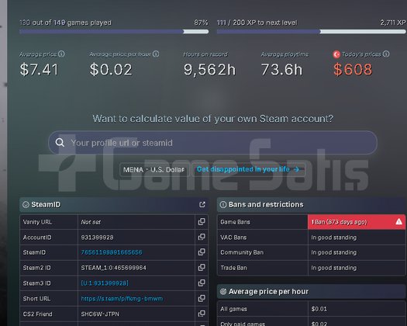This screenshot has width=407, height=326.
Task: Click the 73.6h average playtime value
Action: coord(281,69)
